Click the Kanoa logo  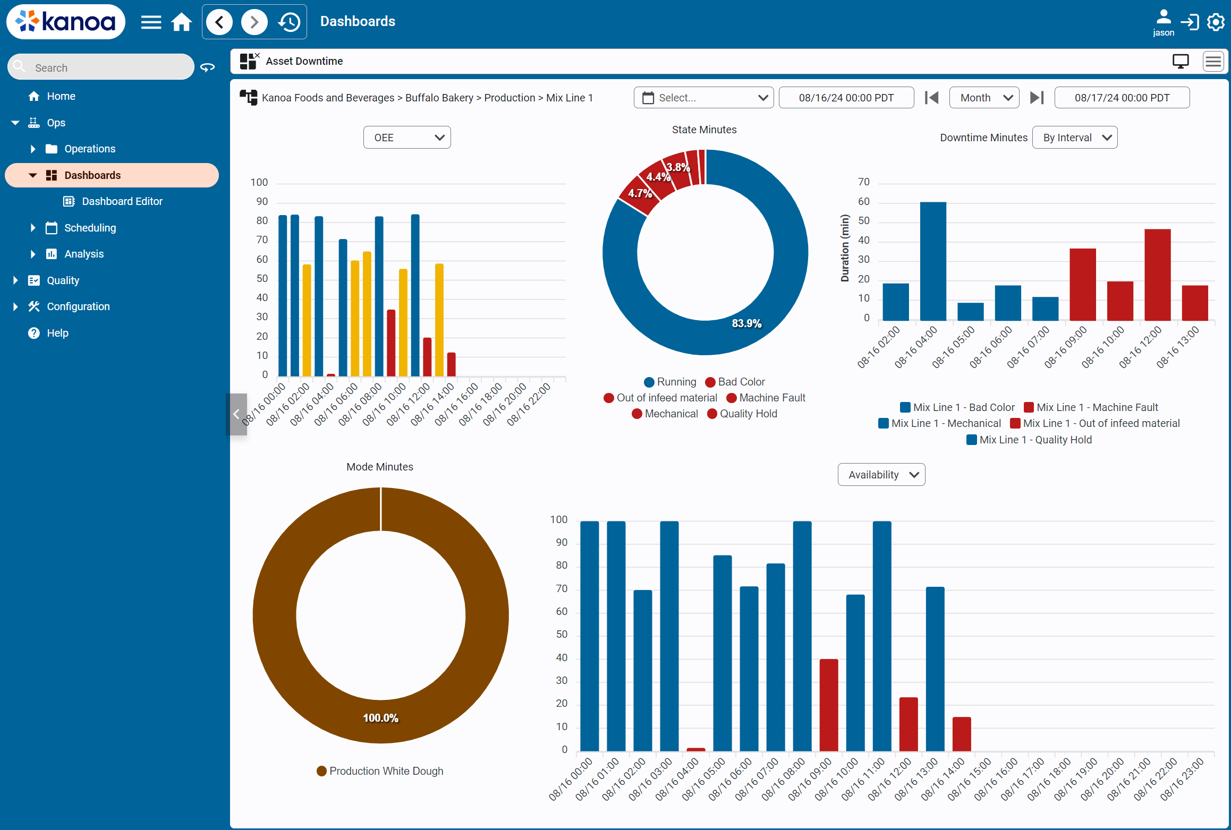[65, 21]
